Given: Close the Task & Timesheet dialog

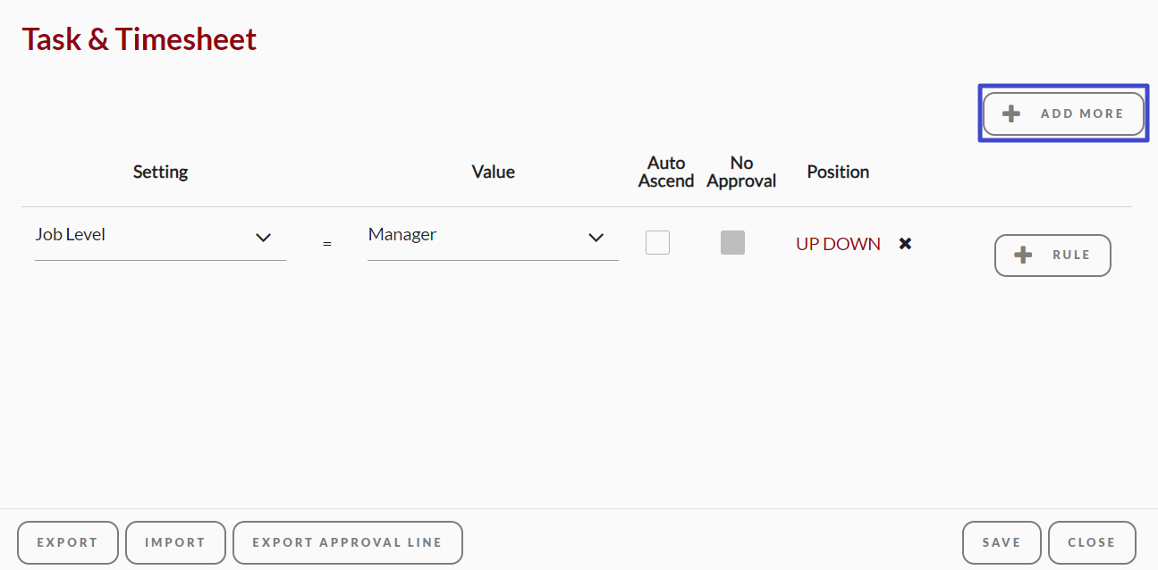Looking at the screenshot, I should click(x=1092, y=542).
